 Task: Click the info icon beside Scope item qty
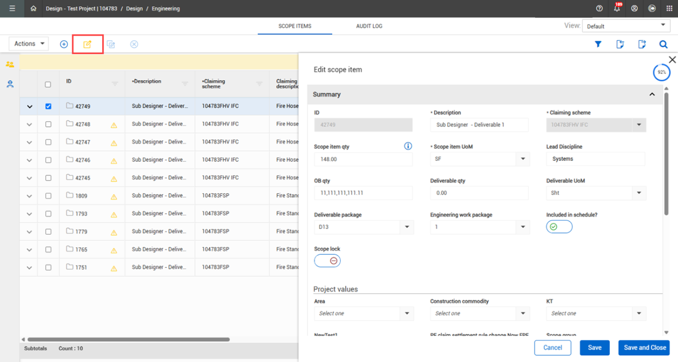coord(408,147)
